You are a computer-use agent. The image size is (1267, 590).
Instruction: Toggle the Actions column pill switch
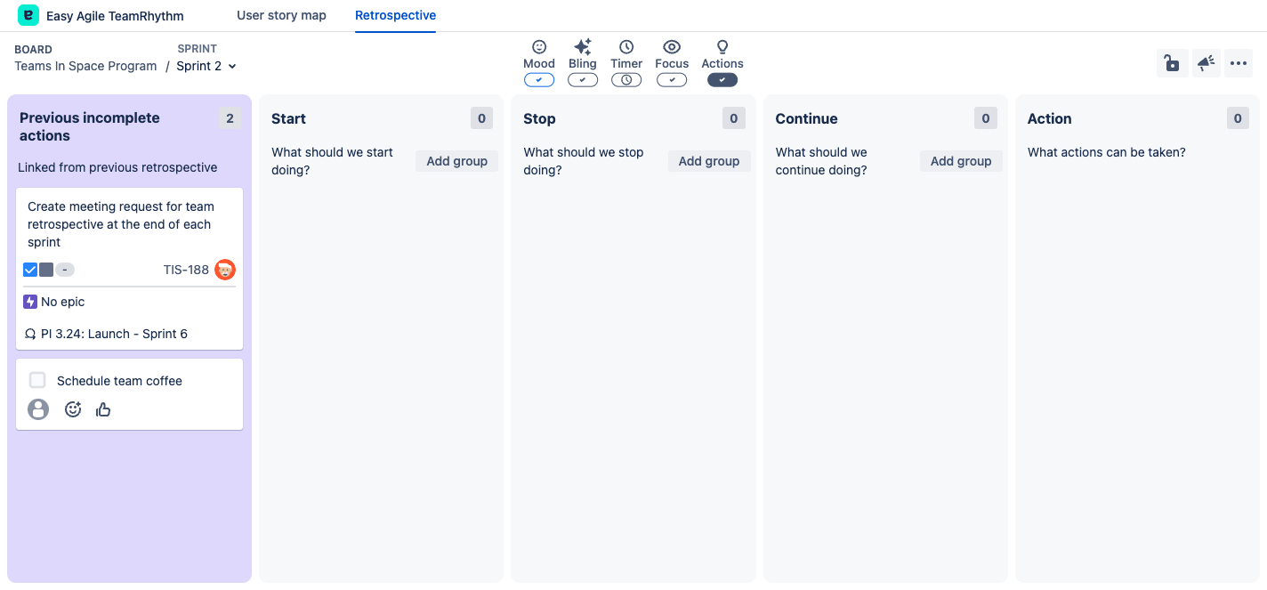[x=722, y=80]
